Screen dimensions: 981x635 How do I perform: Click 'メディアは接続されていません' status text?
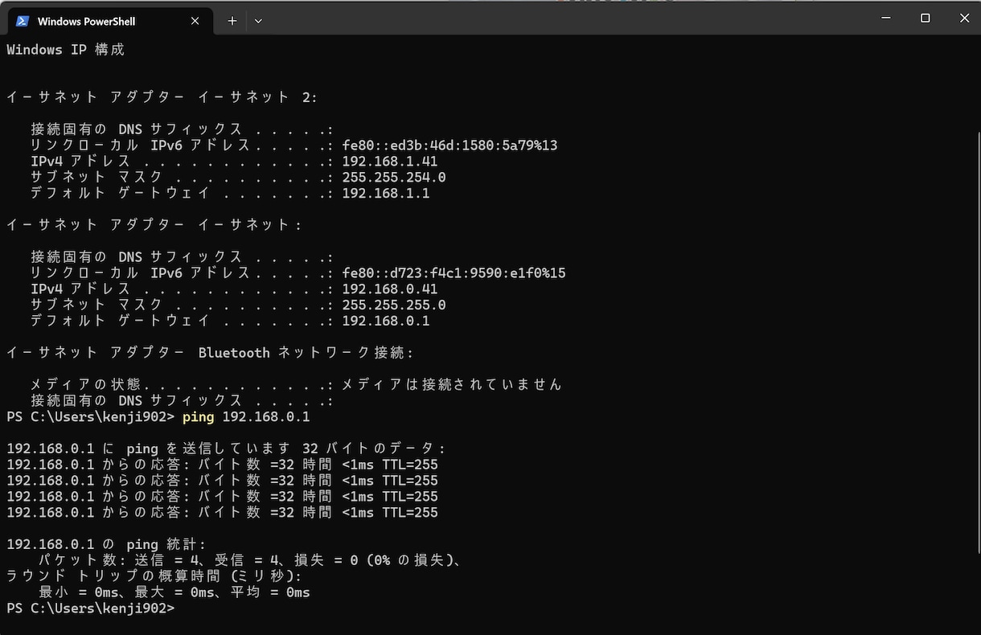[x=451, y=385]
